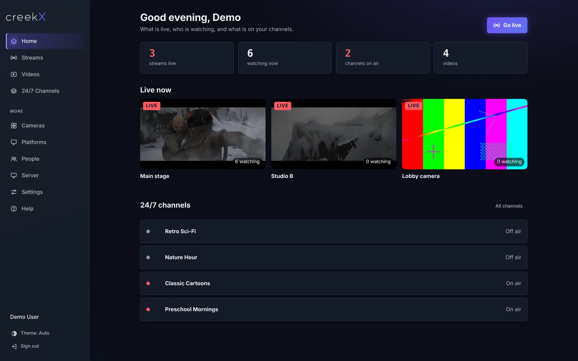This screenshot has width=578, height=361.
Task: Click the 24/7 Channels layers icon
Action: coord(14,91)
